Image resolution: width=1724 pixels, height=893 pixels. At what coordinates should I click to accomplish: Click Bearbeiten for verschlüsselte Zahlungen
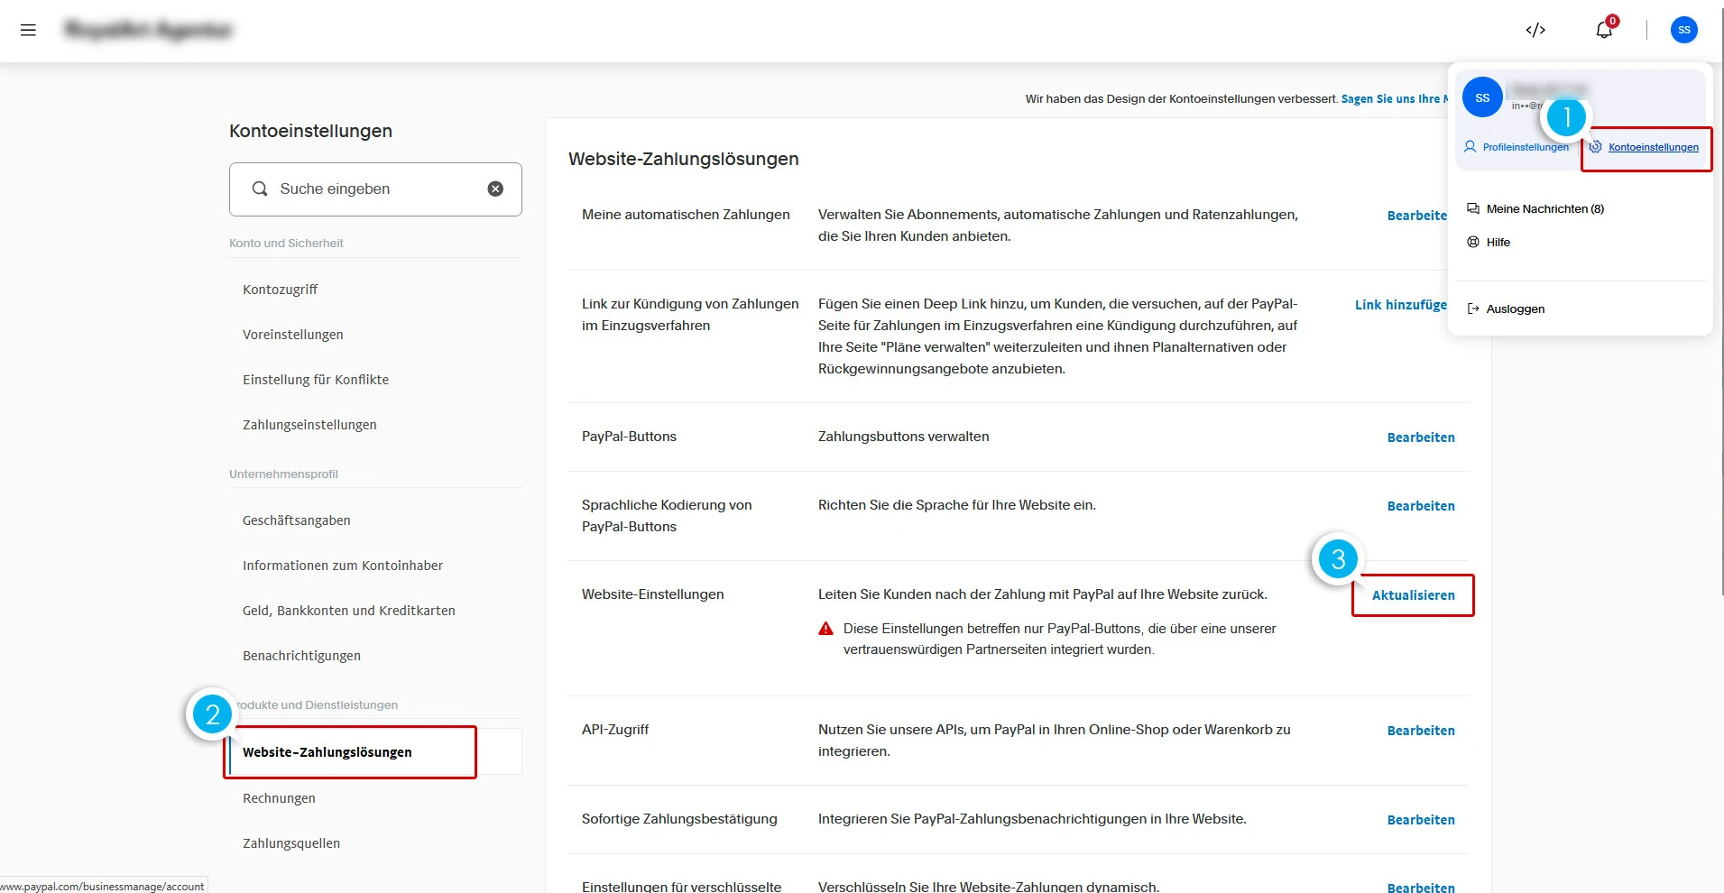(x=1421, y=888)
